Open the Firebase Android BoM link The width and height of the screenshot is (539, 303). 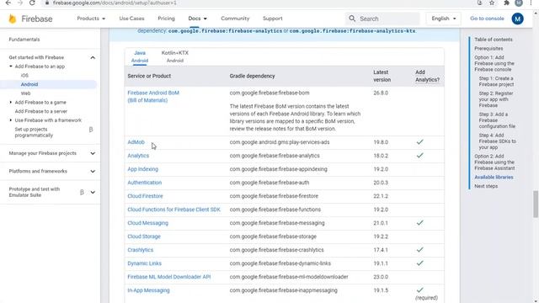tap(153, 97)
